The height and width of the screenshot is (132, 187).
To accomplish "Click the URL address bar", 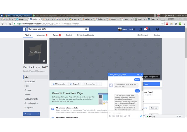I will (x=88, y=24).
